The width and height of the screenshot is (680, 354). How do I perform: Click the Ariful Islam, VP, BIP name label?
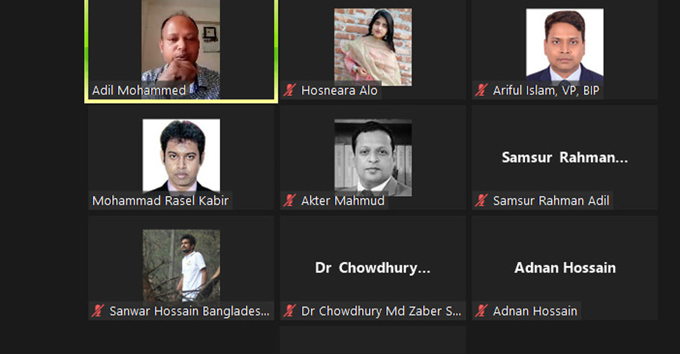click(546, 90)
